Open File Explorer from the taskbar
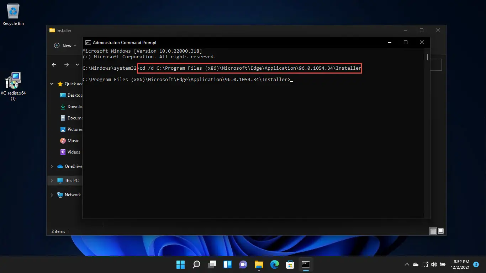The image size is (486, 273). click(x=259, y=264)
